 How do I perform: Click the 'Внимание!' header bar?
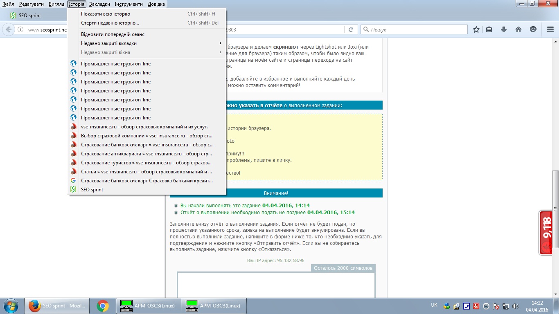pos(276,193)
